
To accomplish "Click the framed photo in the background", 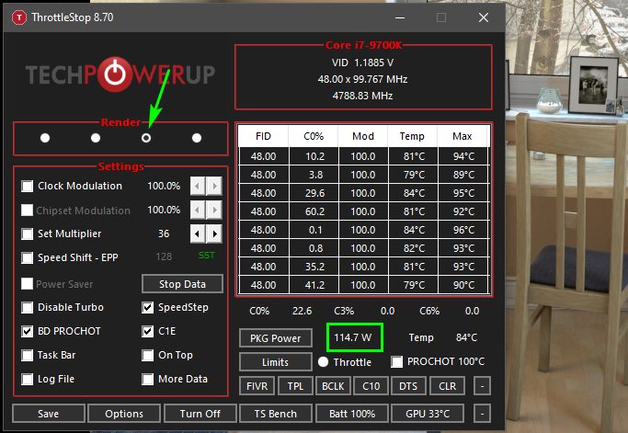I will point(593,85).
